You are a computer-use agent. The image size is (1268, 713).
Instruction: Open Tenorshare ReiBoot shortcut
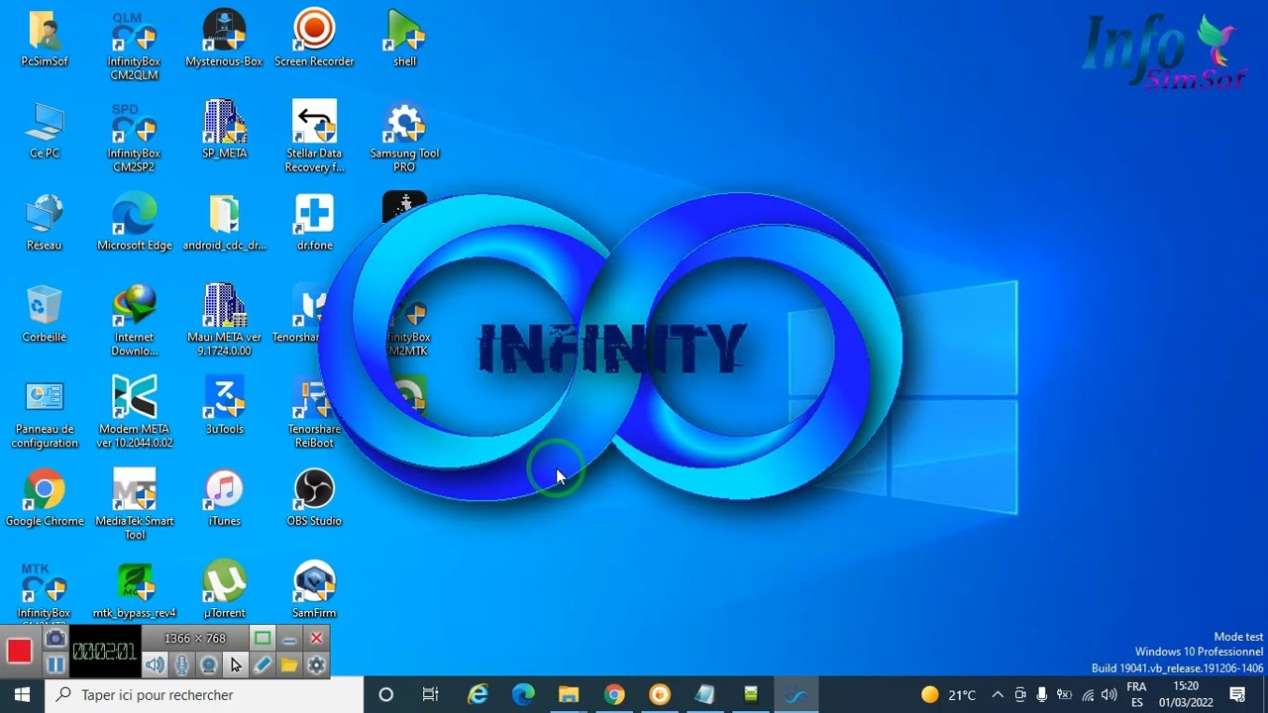click(314, 414)
